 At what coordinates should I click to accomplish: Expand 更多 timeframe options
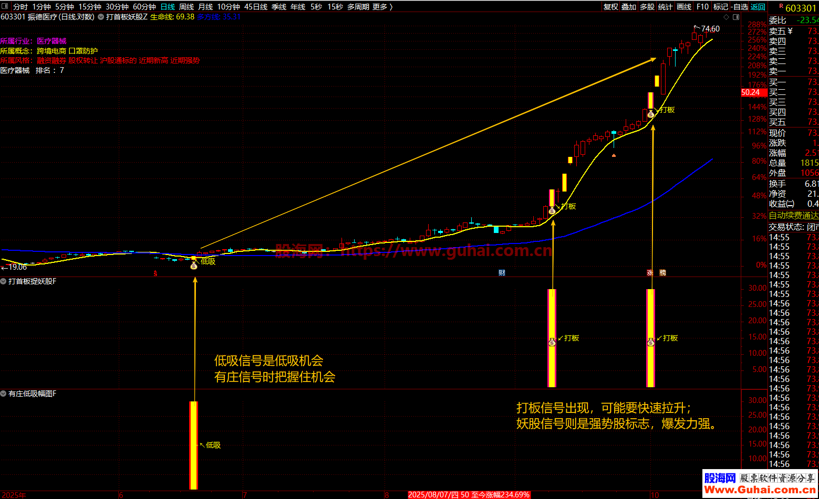tap(382, 7)
